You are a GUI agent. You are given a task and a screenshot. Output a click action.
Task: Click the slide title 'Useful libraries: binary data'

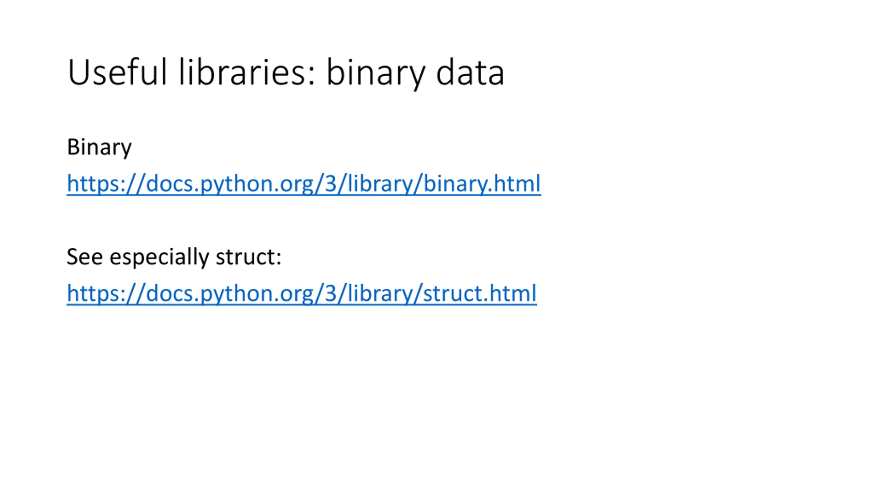(x=286, y=73)
